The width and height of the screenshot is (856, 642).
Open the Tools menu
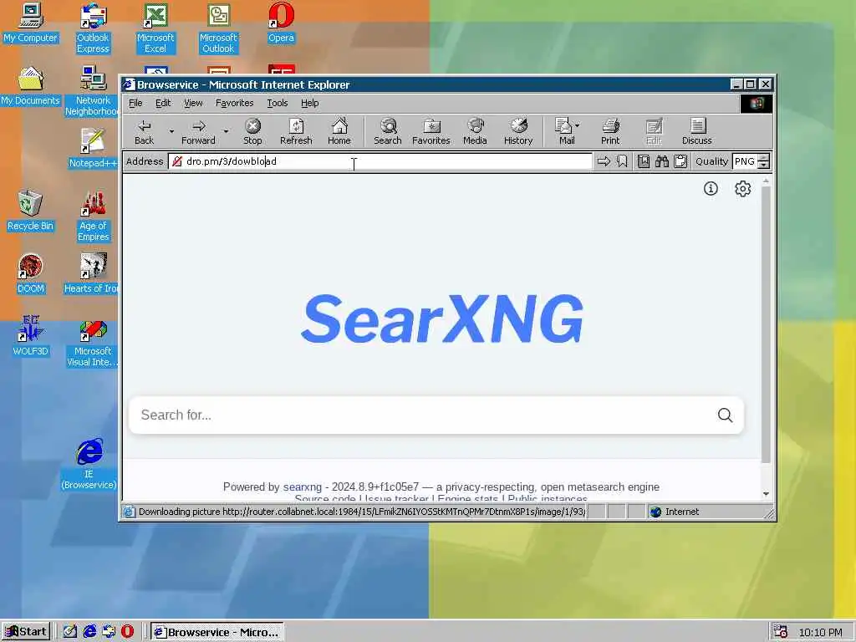278,103
